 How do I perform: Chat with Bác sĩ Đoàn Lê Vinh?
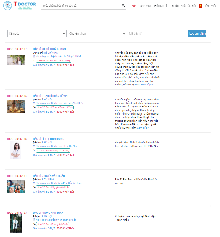pos(55,107)
